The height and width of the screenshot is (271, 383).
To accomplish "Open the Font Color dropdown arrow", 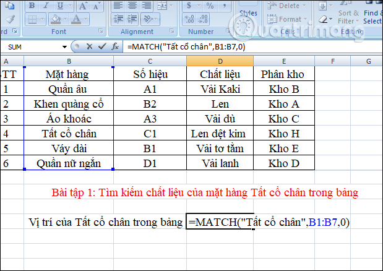I will pyautogui.click(x=86, y=19).
